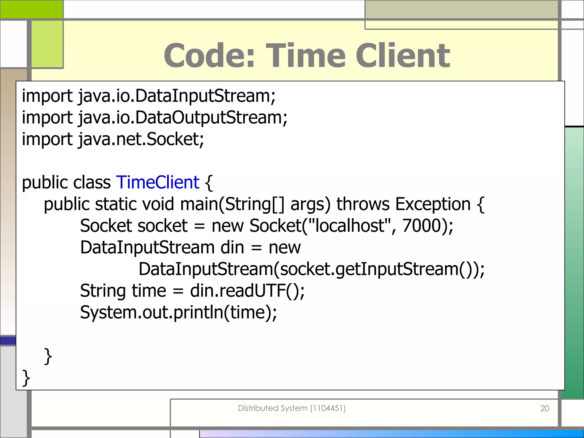Click the bright green square at top-left
The height and width of the screenshot is (438, 584).
click(31, 9)
